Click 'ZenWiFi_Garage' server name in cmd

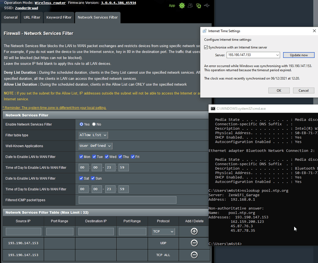(x=244, y=195)
